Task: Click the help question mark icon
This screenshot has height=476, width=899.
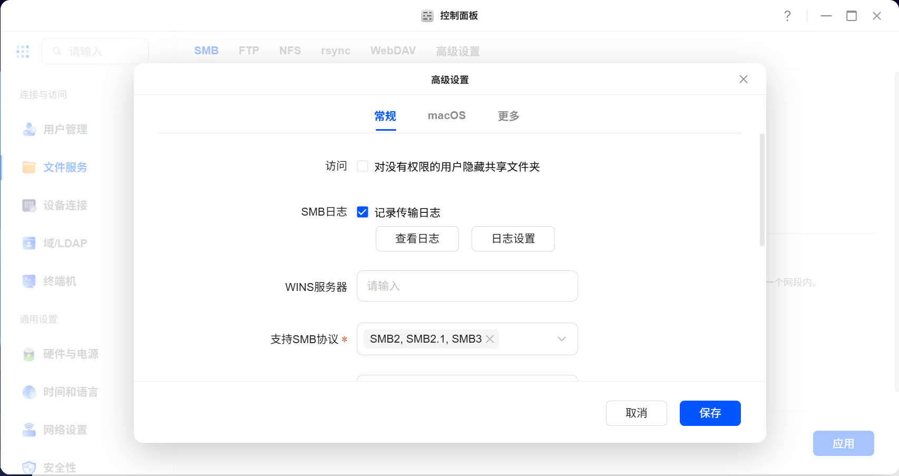Action: [x=787, y=16]
